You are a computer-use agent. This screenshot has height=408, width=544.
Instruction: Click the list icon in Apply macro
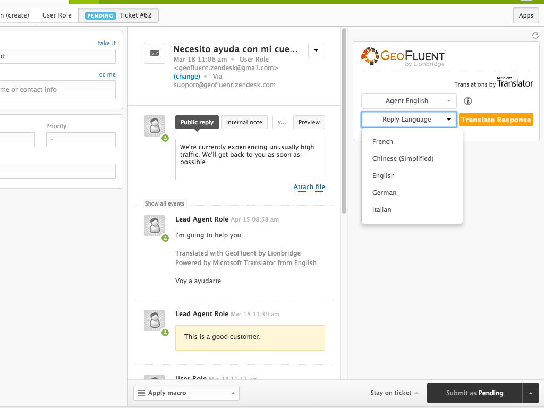[141, 393]
